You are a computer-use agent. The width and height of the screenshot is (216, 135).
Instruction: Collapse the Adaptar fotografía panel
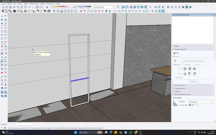pos(173,49)
